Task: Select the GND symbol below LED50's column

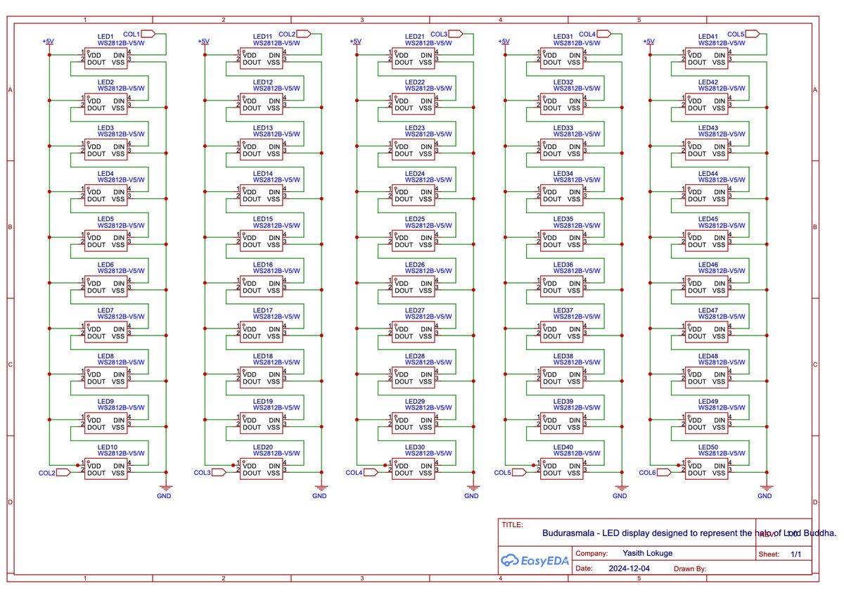Action: (766, 491)
